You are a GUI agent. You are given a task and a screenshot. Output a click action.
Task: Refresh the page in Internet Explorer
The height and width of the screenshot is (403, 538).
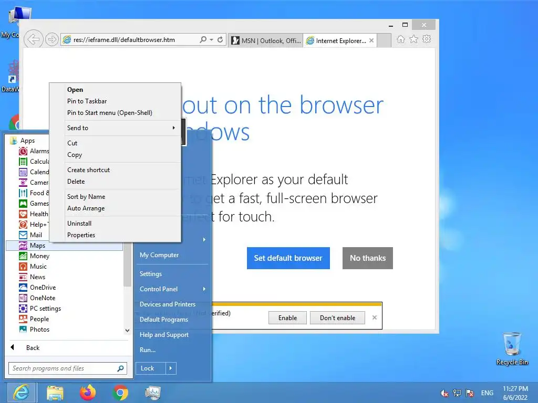click(220, 39)
